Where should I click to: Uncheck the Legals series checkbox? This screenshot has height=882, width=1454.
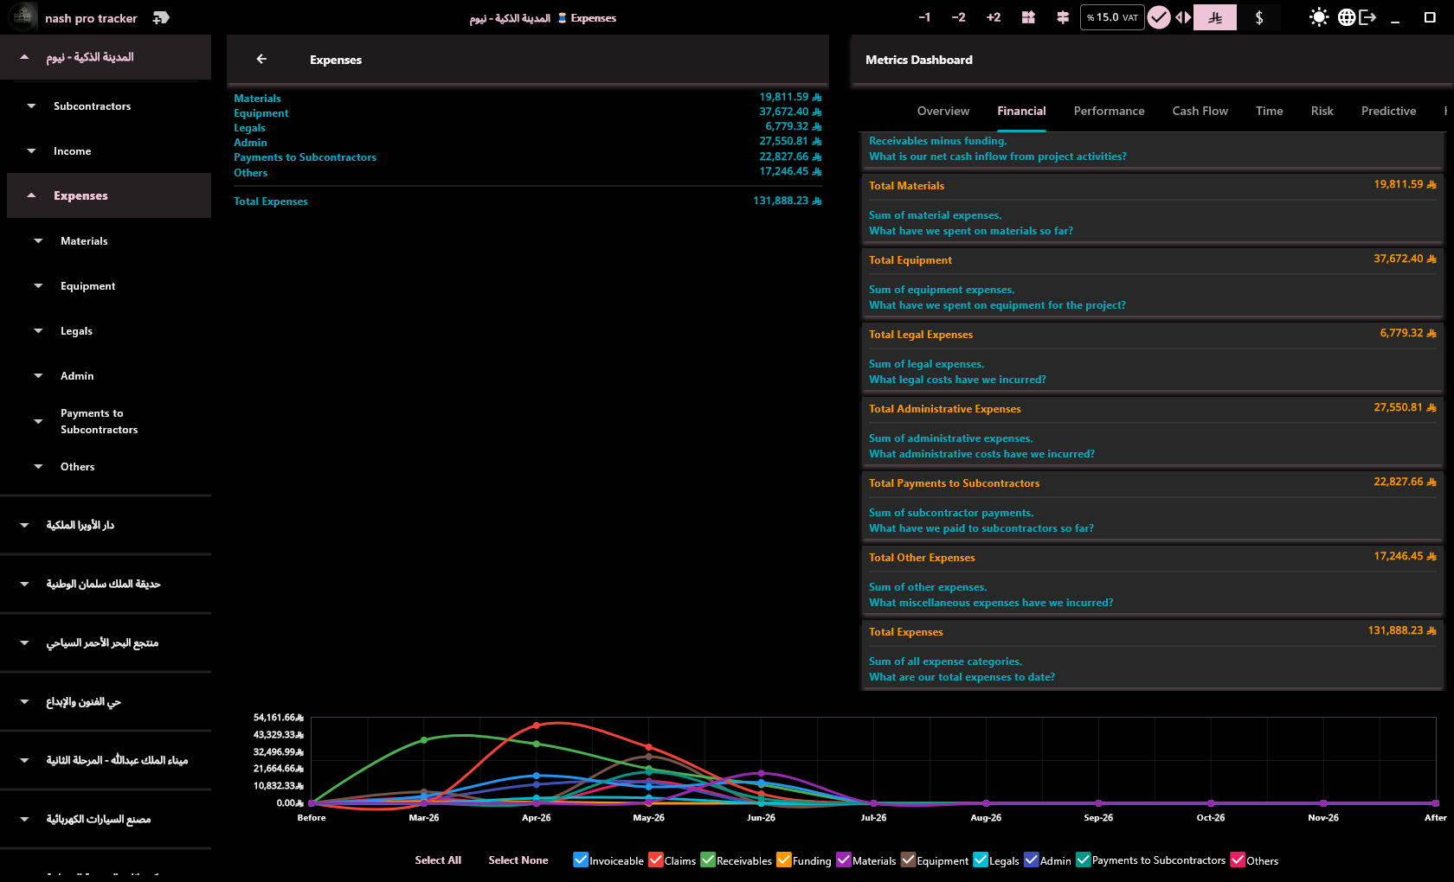coord(981,860)
